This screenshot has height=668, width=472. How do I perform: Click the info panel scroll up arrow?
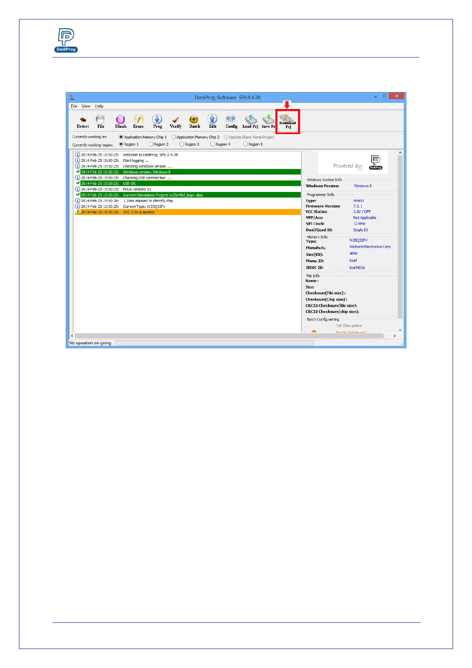400,153
